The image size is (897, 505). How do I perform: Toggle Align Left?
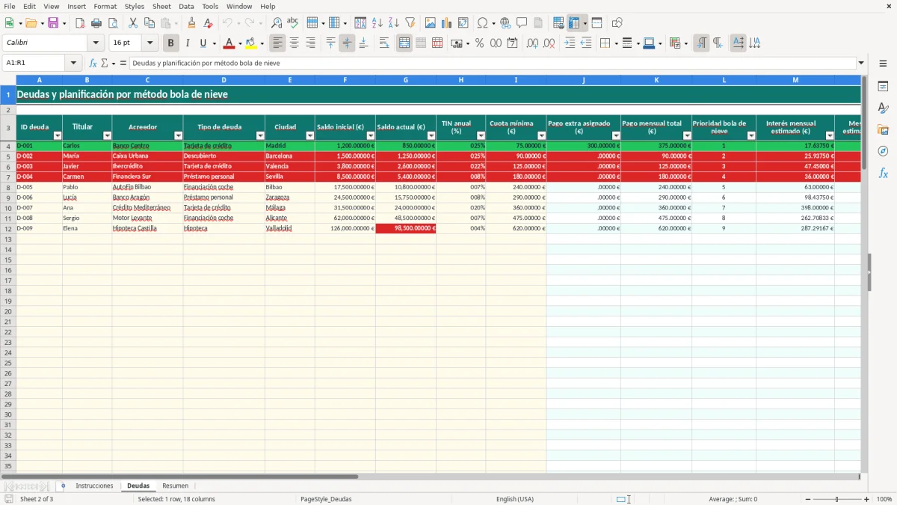[277, 43]
